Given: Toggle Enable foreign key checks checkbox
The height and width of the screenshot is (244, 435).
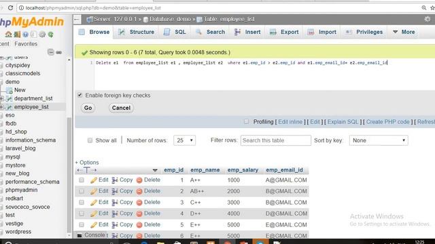Looking at the screenshot, I should pos(80,95).
